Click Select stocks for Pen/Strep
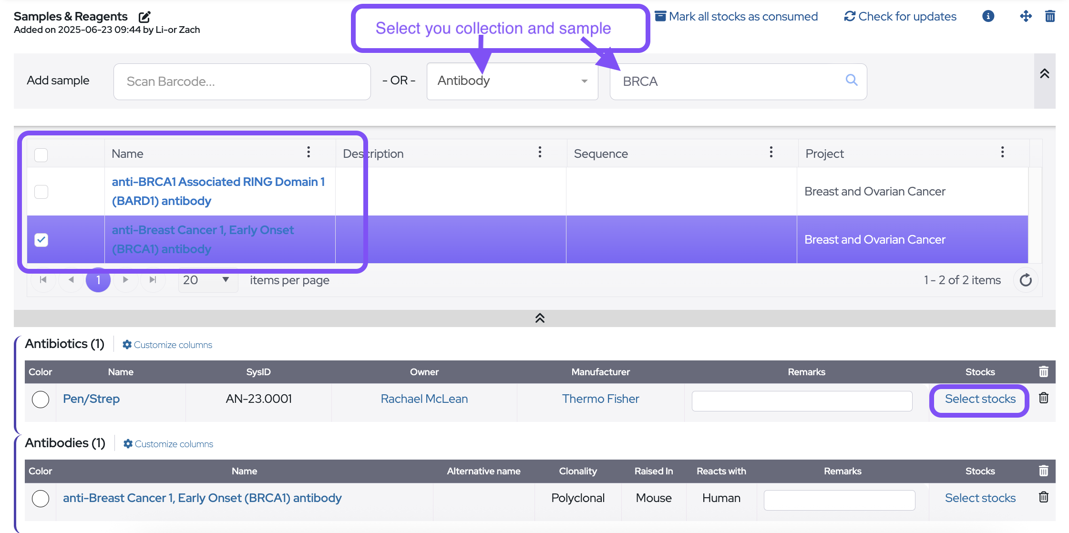Image resolution: width=1069 pixels, height=533 pixels. click(980, 399)
